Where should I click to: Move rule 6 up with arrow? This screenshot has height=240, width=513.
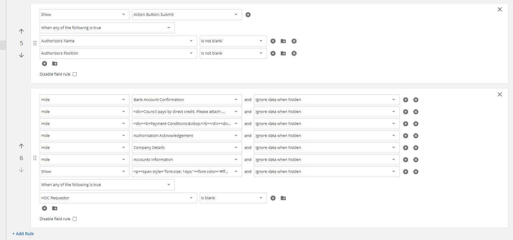pos(21,146)
